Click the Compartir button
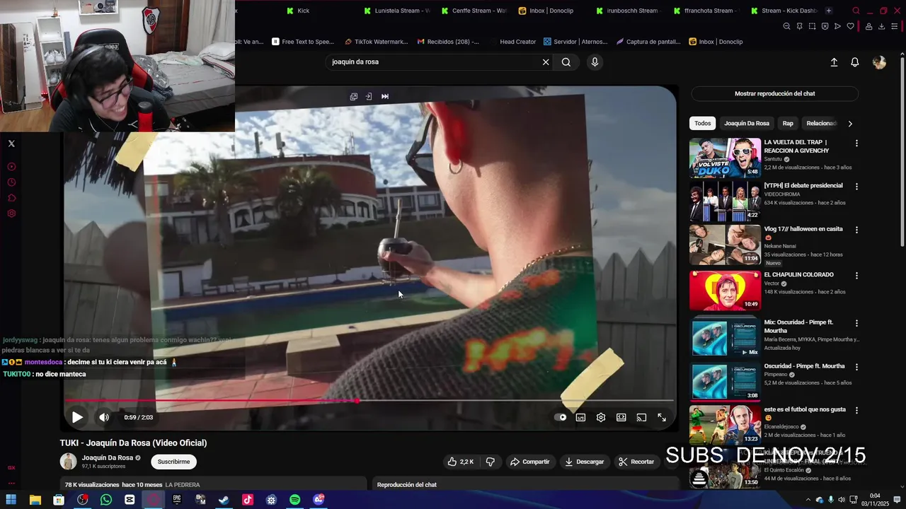 530,462
